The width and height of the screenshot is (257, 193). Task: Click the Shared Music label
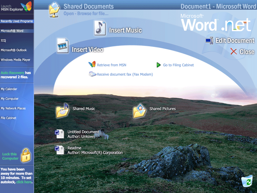pos(84,109)
